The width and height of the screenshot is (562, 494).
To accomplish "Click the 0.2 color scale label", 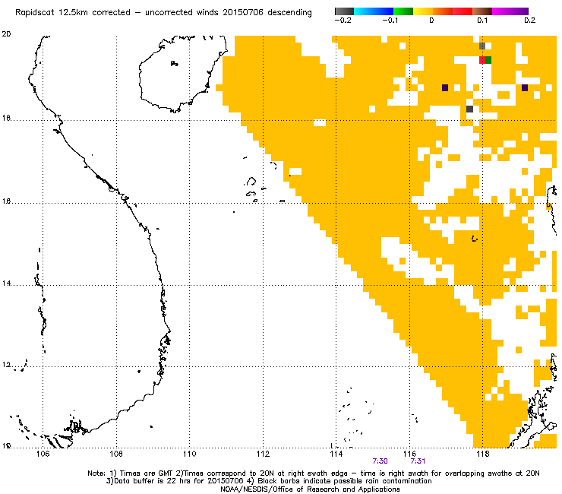I will (x=529, y=21).
